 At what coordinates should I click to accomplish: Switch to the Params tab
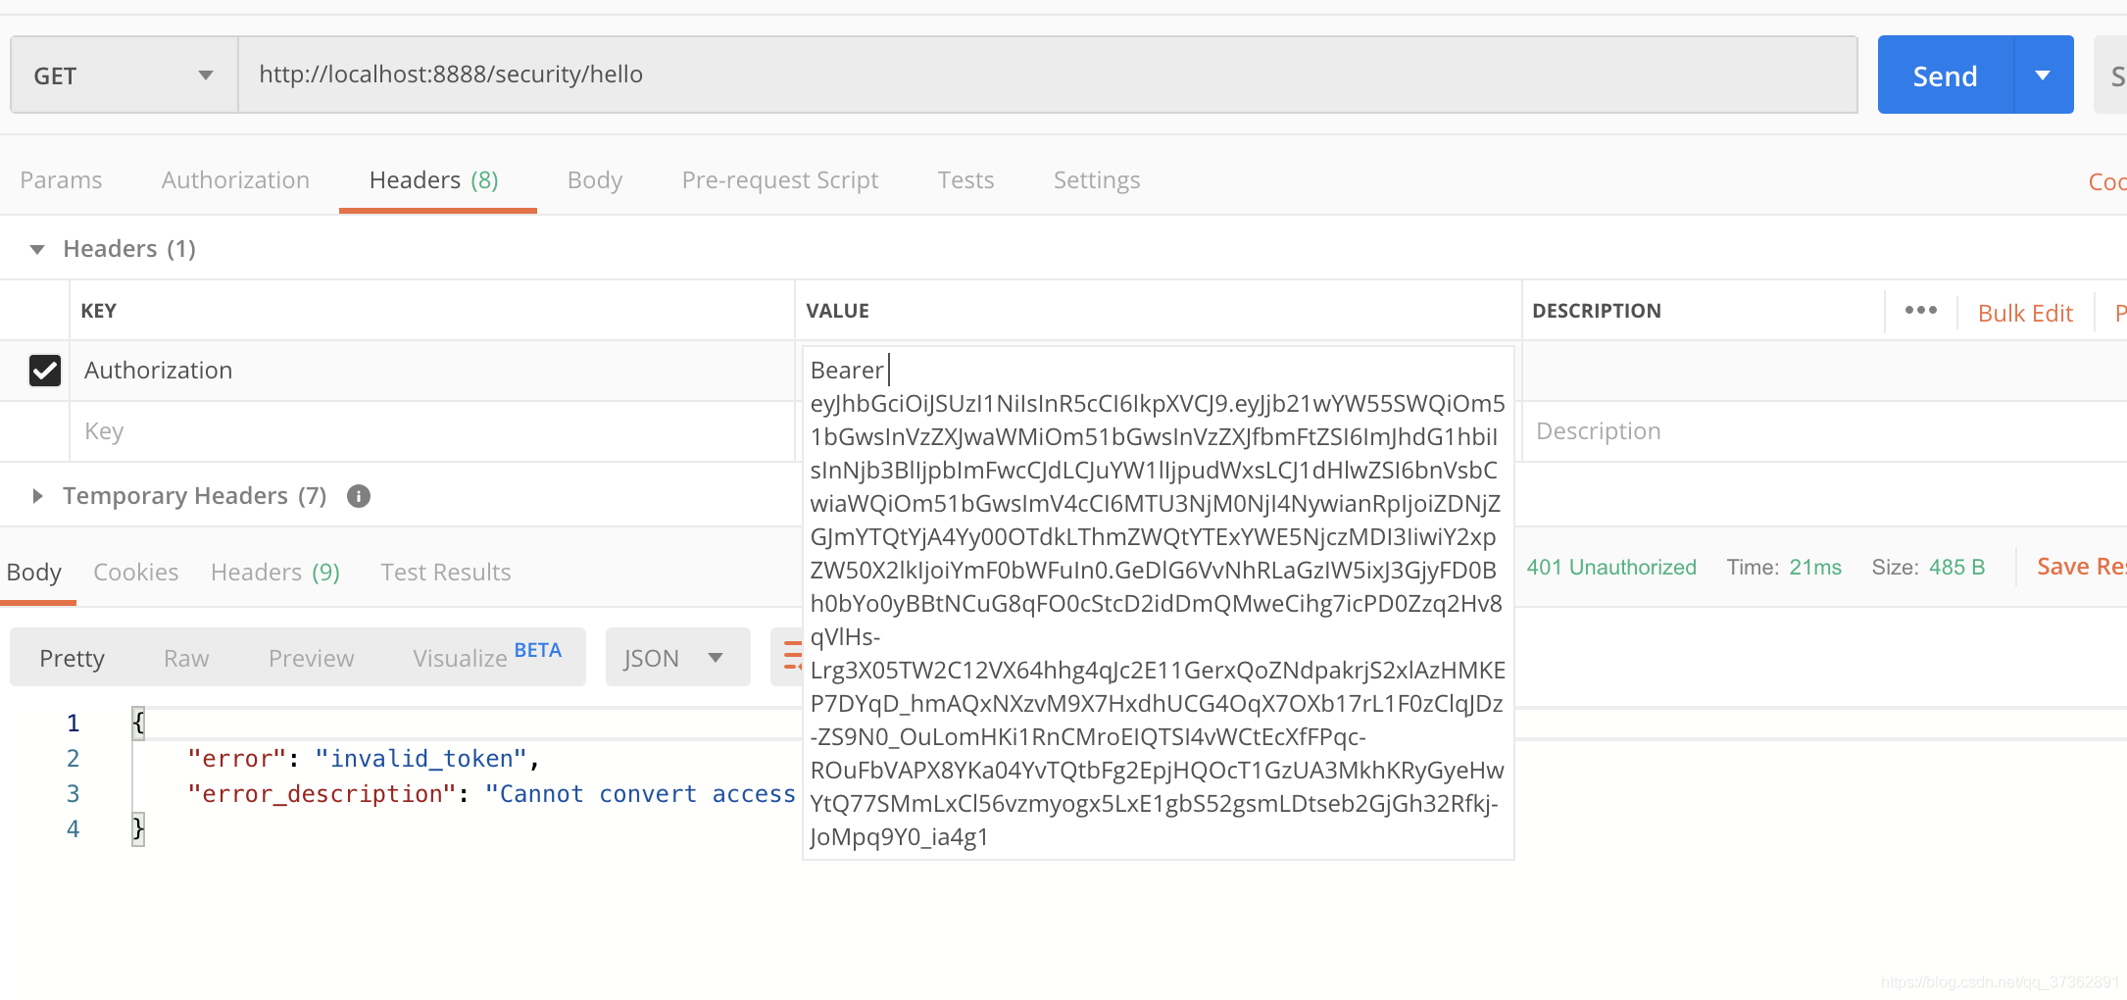61,180
